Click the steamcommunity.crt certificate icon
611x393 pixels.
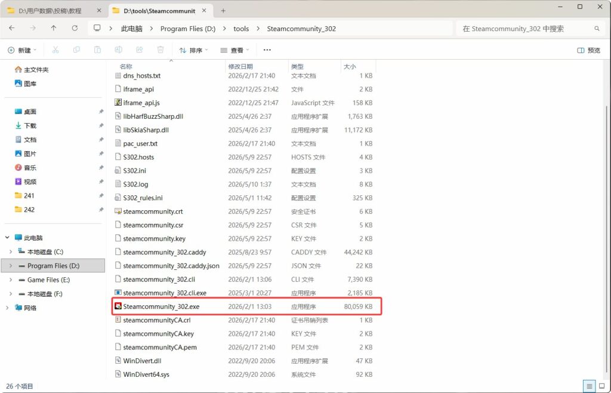pos(118,211)
